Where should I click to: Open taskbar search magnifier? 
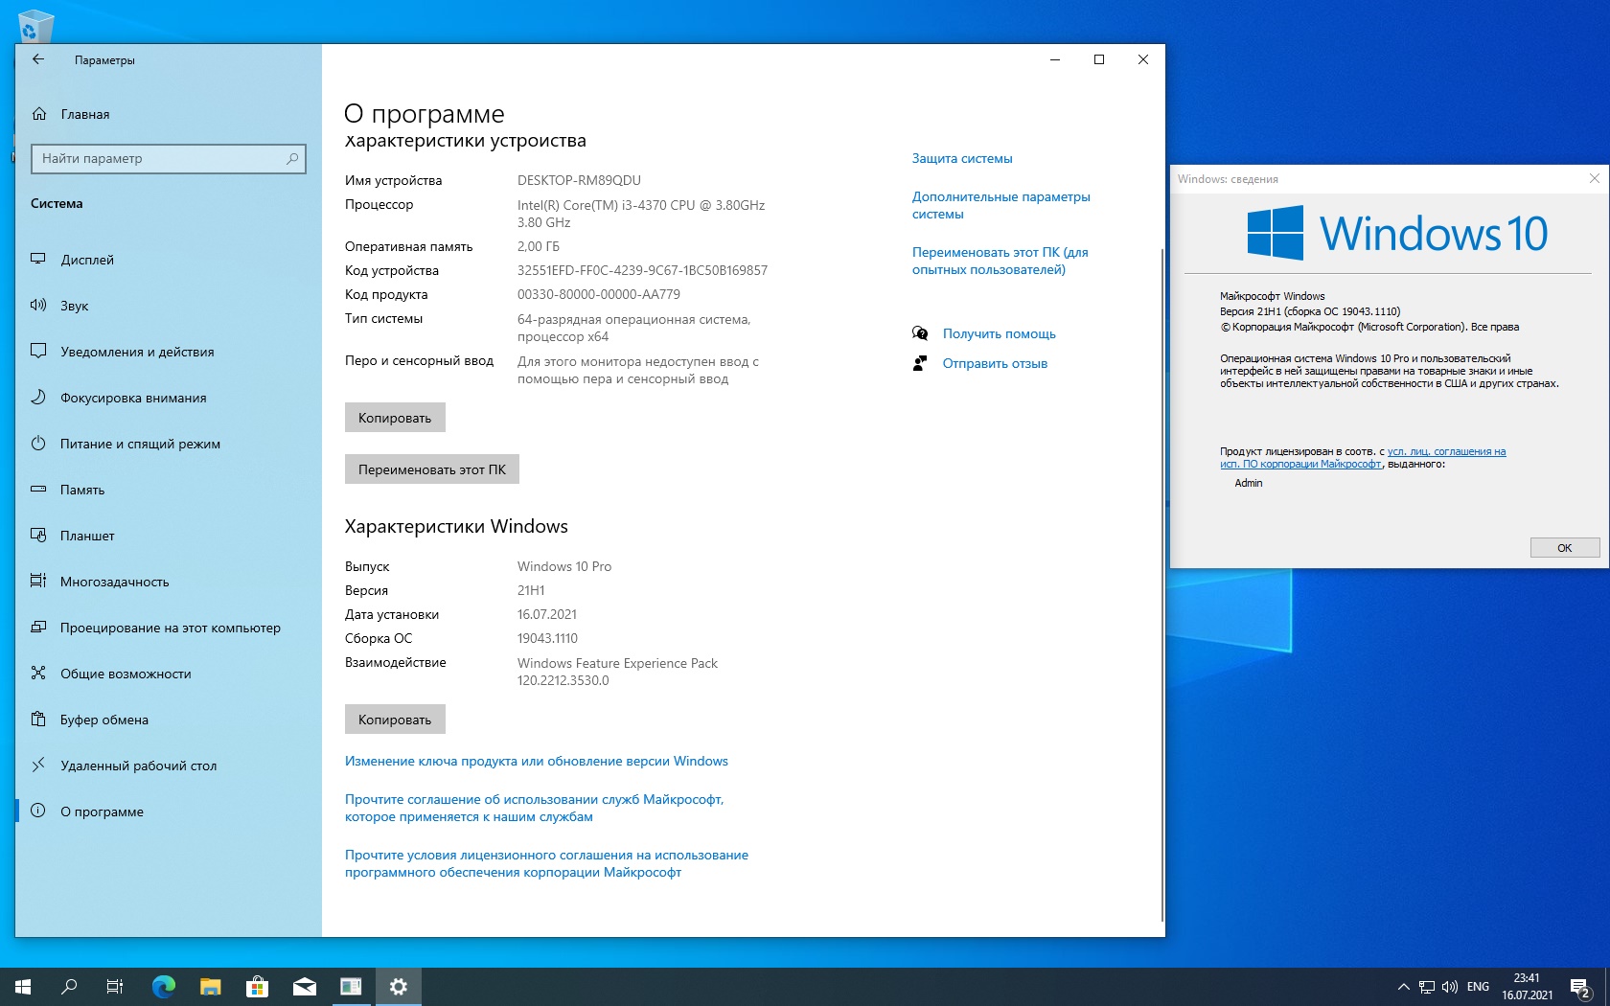(x=69, y=987)
